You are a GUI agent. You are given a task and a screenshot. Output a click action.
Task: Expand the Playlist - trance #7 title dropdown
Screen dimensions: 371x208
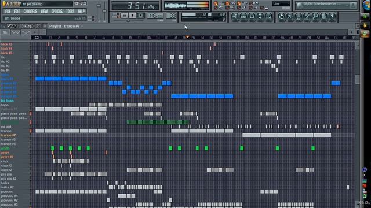pyautogui.click(x=82, y=26)
